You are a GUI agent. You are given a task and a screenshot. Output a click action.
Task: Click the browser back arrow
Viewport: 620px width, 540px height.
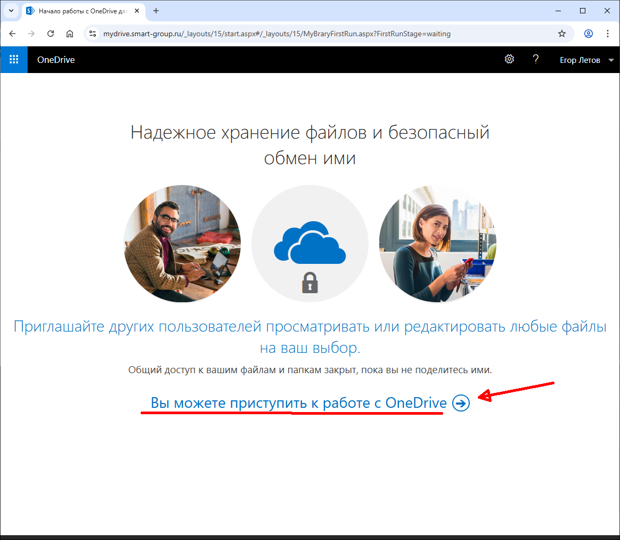pyautogui.click(x=12, y=34)
